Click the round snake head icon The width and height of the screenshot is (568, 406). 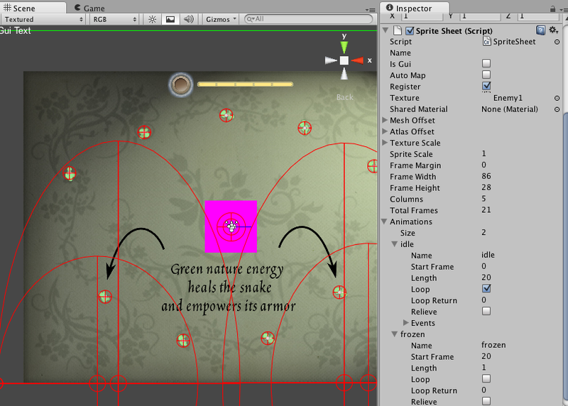(180, 85)
